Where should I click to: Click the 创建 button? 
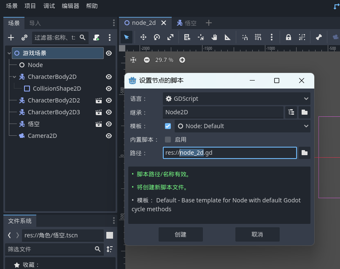pos(181,234)
